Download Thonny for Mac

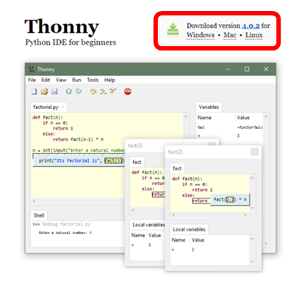pos(230,35)
